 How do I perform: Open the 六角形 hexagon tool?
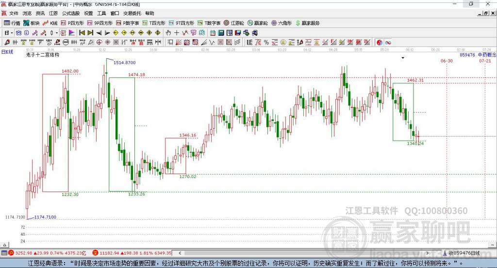coord(282,23)
